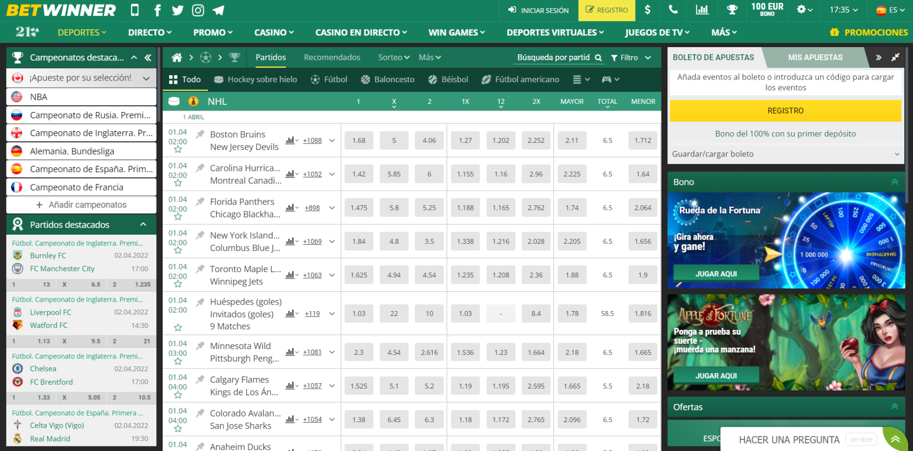Click the phone callback icon
The height and width of the screenshot is (451, 913).
(673, 10)
